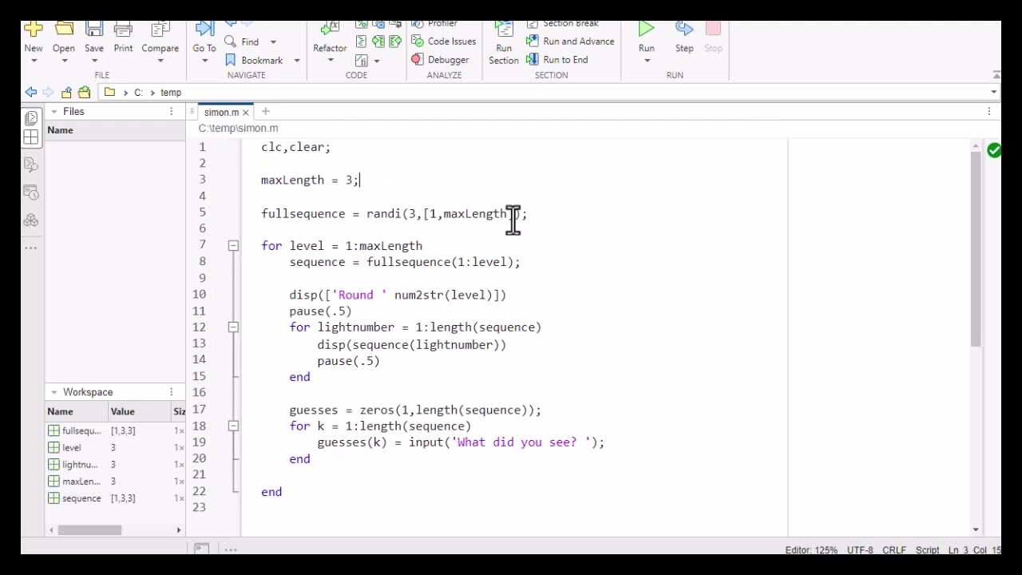Click the collapse ribbon arrow
Screen dimensions: 1022x575
click(x=996, y=75)
